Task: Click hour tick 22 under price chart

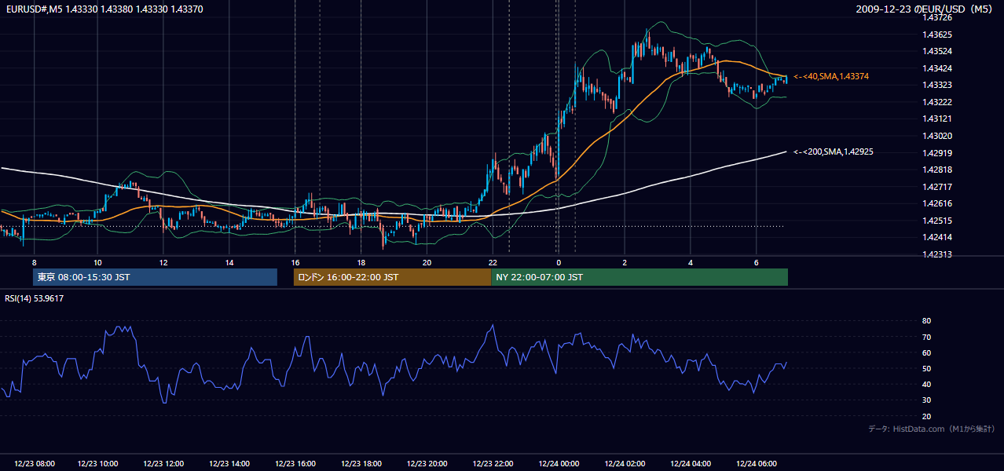Action: [x=493, y=262]
